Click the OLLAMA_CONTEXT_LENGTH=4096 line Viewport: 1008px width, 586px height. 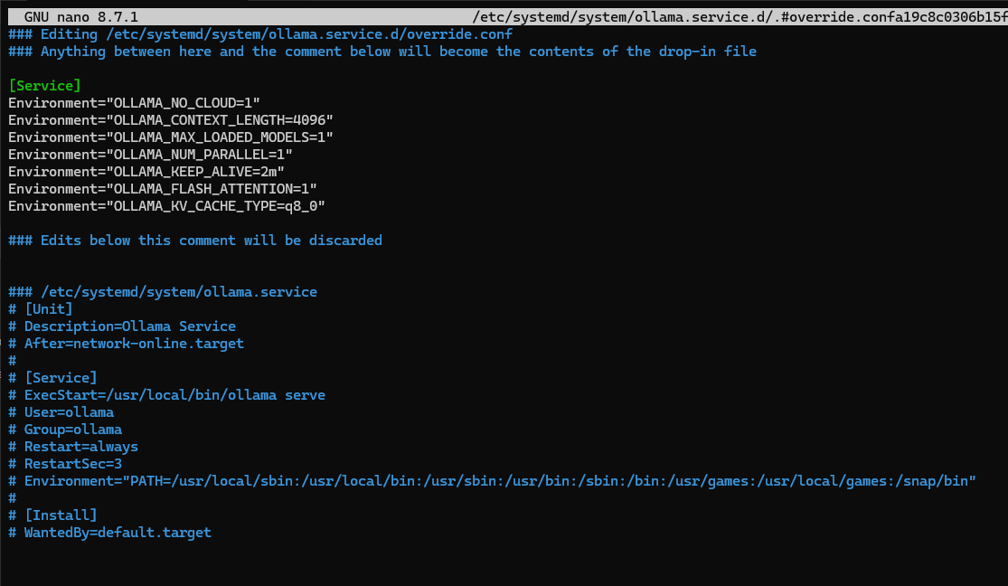click(171, 120)
